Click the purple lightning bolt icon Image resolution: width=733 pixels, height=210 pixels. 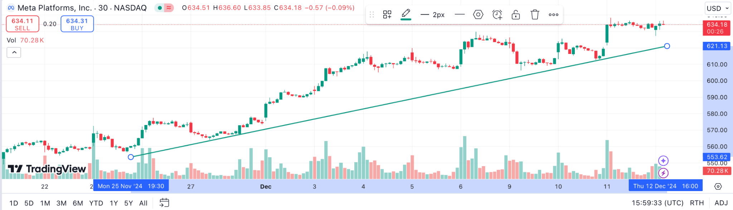(x=663, y=173)
